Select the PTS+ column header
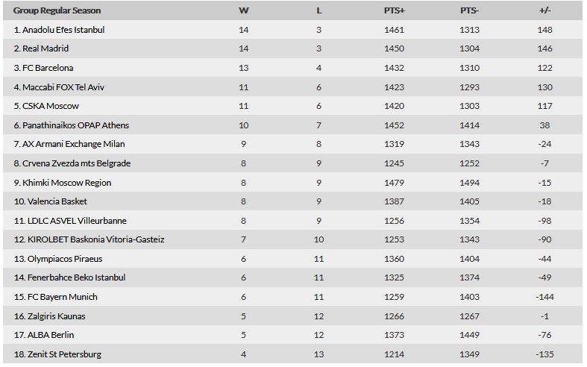 [395, 10]
